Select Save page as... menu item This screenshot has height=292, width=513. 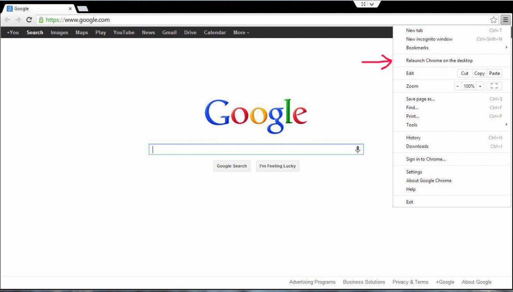click(452, 99)
